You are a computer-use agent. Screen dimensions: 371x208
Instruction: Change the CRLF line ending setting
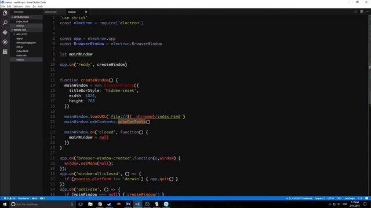click(339, 198)
